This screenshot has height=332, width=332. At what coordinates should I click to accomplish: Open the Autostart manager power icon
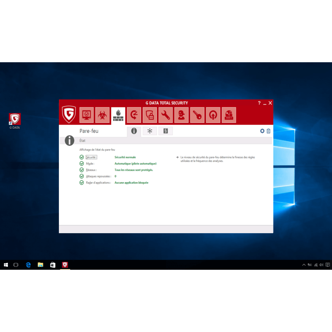coord(213,115)
